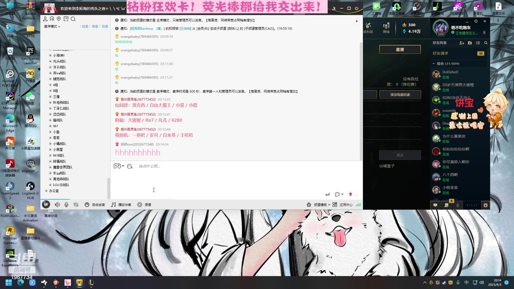Open the 办公室 channel
The width and height of the screenshot is (514, 289).
(x=54, y=191)
